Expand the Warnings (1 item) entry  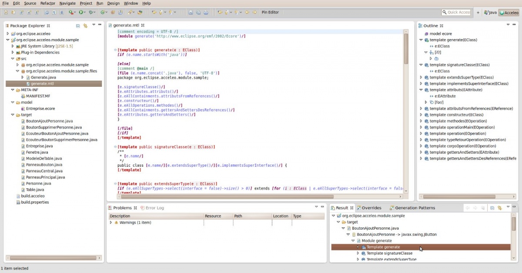coord(111,223)
